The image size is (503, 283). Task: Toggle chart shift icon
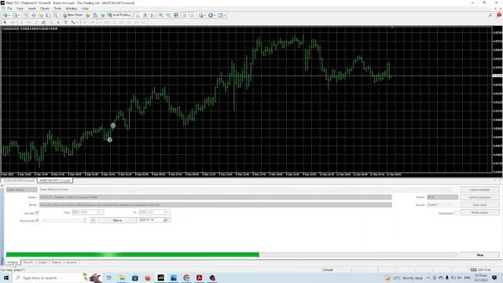(193, 15)
